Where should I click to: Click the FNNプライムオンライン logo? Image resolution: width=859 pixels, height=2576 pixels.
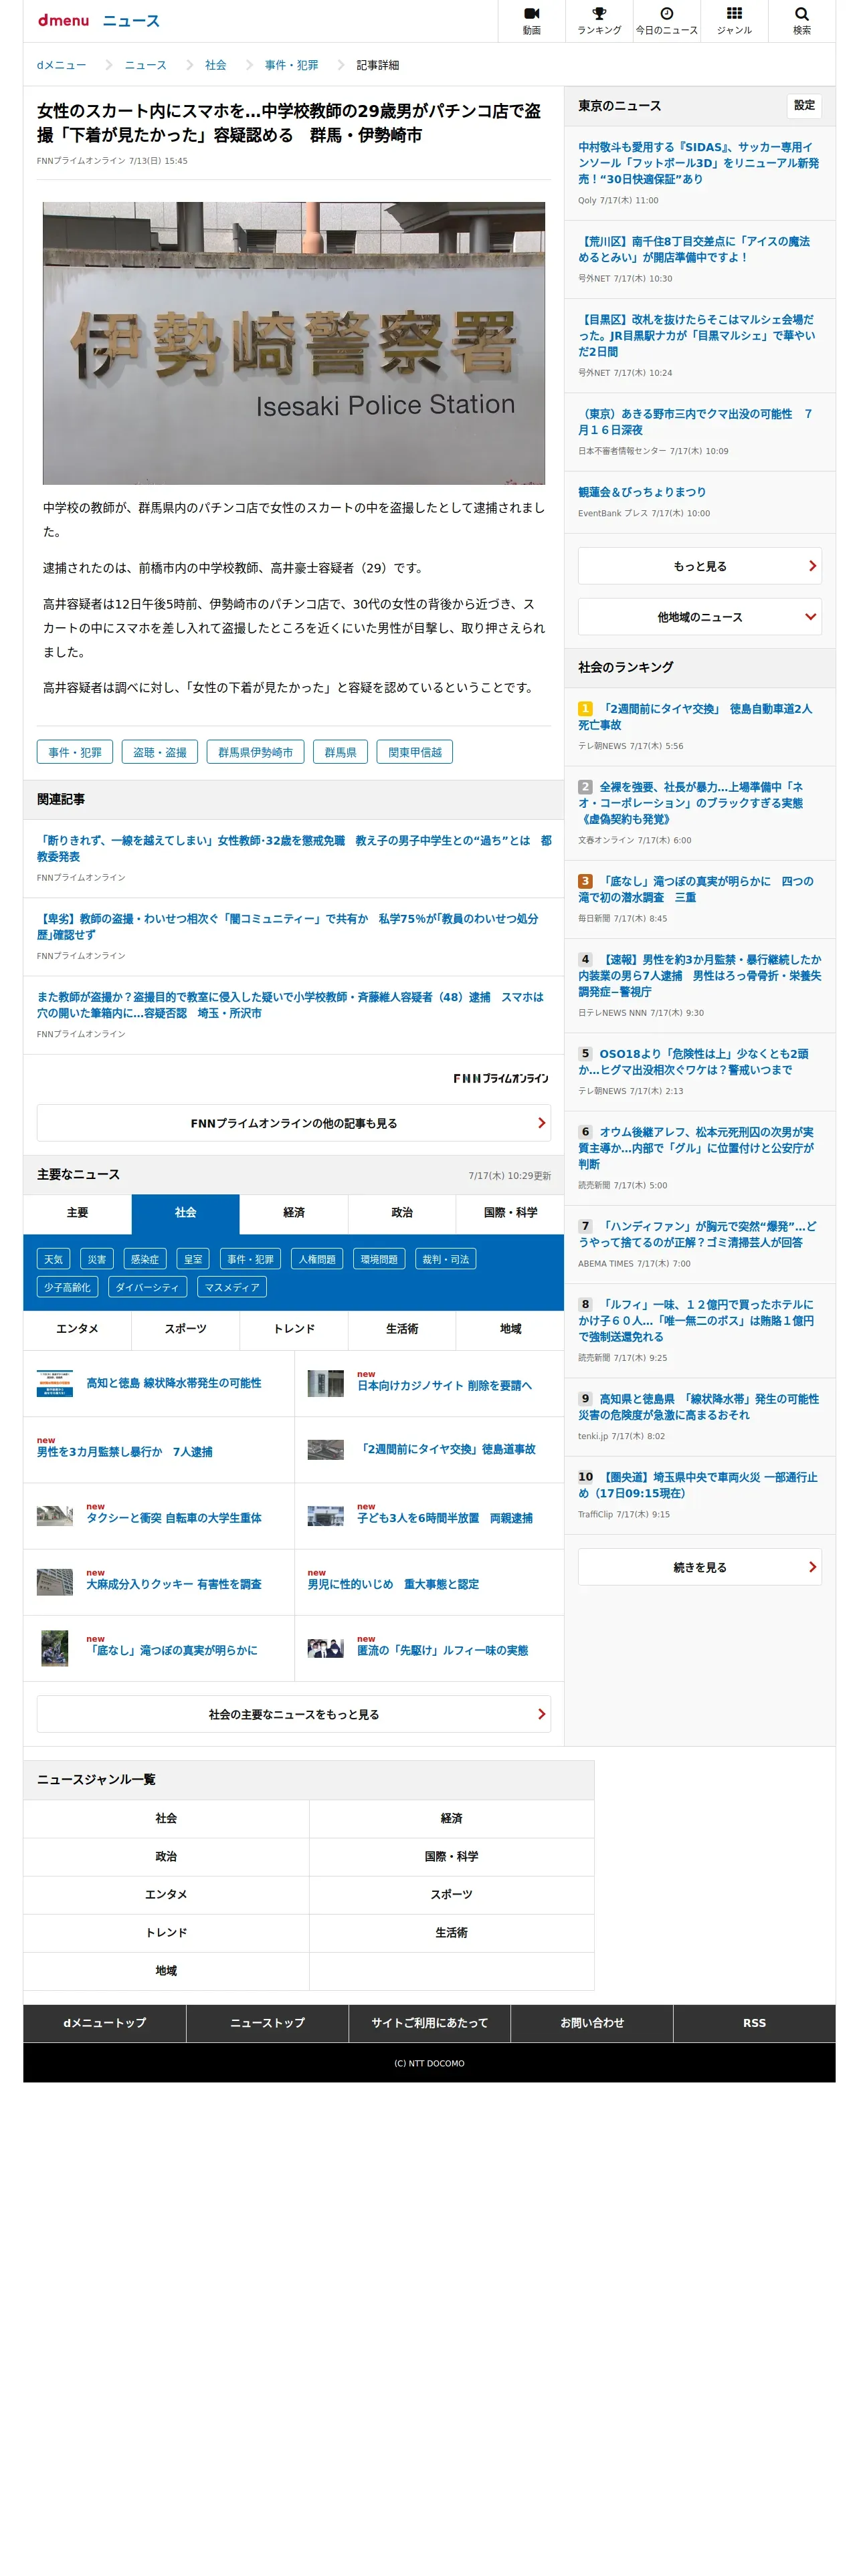[x=500, y=1078]
